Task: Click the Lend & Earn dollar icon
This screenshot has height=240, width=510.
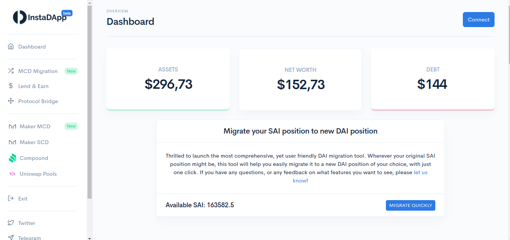Action: pos(11,86)
